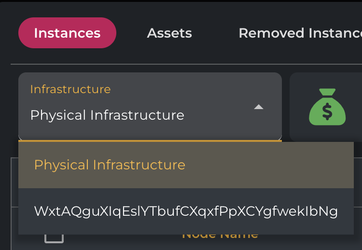This screenshot has height=250, width=362.
Task: Open the Removed Instances tab
Action: 300,33
